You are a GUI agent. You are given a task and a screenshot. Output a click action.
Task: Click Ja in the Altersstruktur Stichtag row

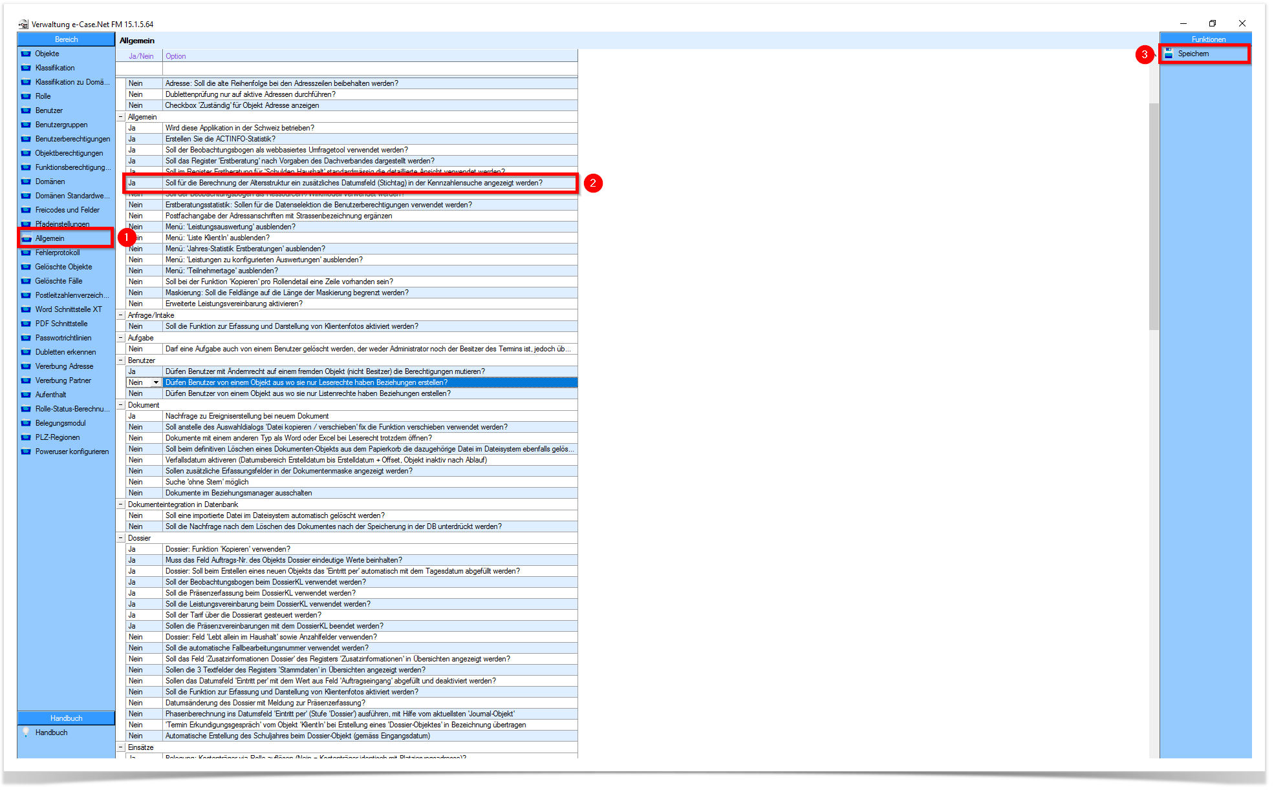coord(132,183)
